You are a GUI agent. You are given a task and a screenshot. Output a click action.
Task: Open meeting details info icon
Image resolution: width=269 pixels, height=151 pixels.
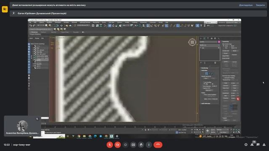point(246,145)
